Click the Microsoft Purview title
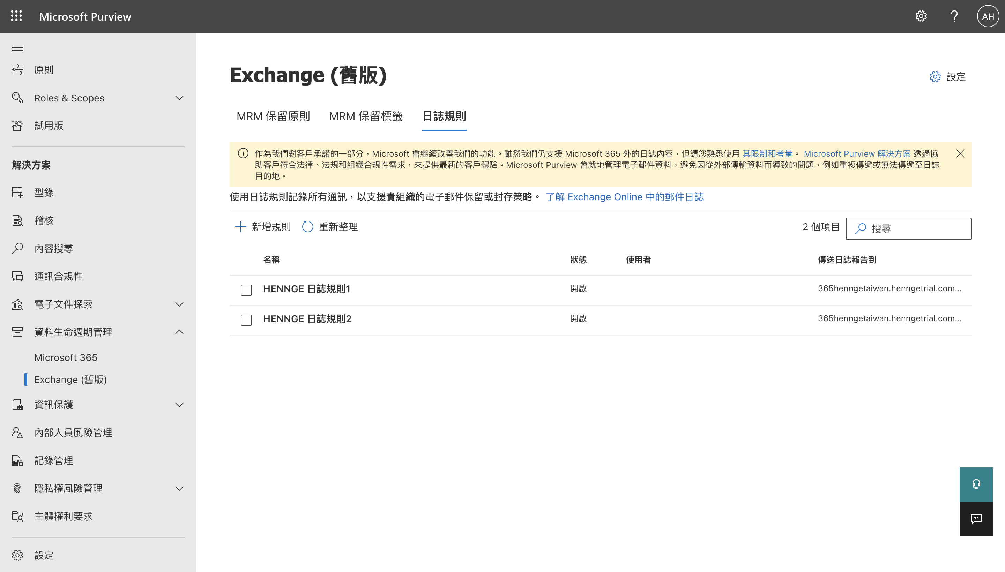This screenshot has width=1005, height=572. (85, 16)
